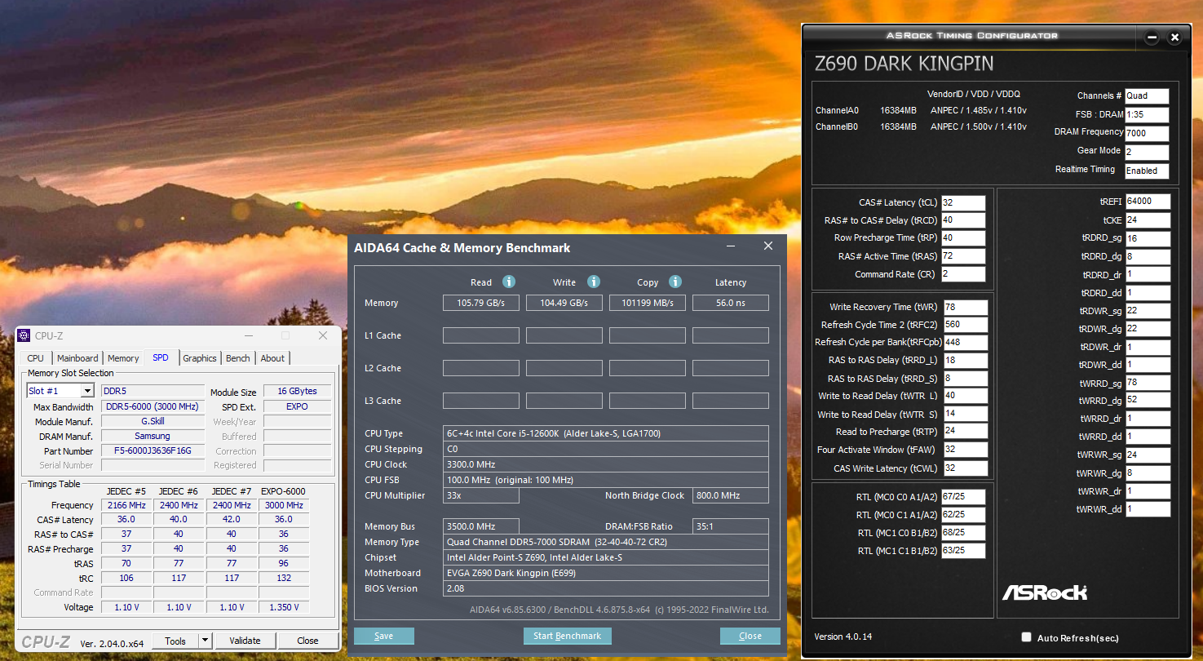Screen dimensions: 1203x661
Task: Click the Memory Write value 104.49 GB/s
Action: click(x=564, y=303)
